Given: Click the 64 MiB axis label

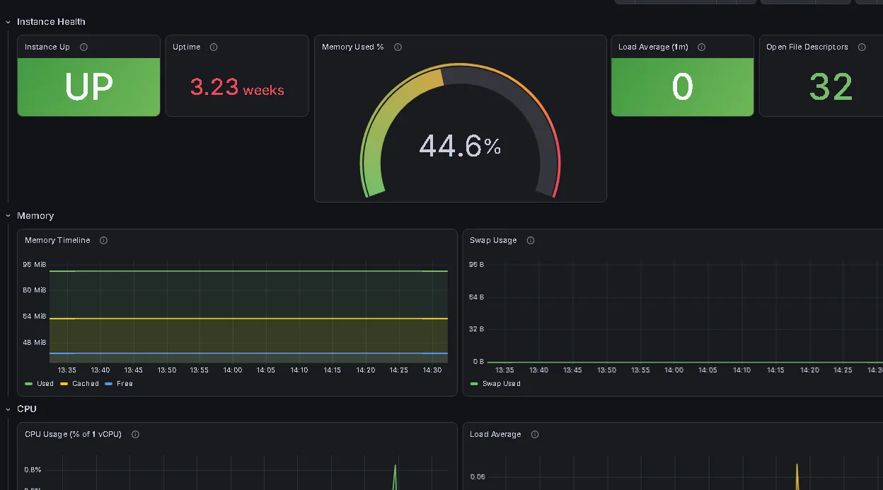Looking at the screenshot, I should point(35,317).
